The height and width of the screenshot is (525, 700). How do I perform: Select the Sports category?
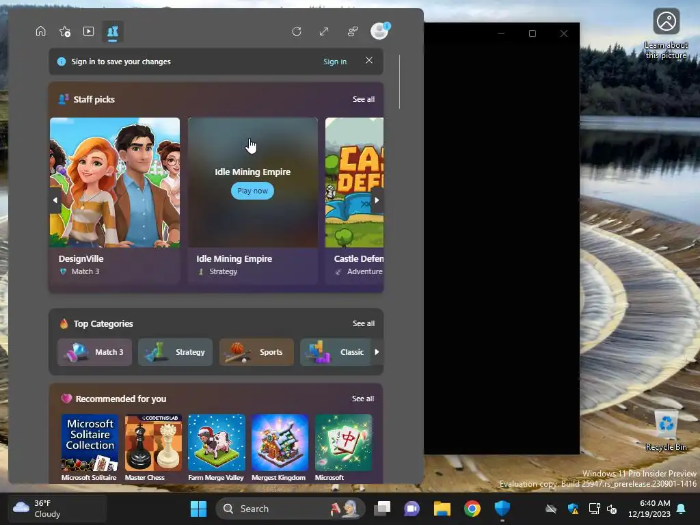click(x=256, y=352)
